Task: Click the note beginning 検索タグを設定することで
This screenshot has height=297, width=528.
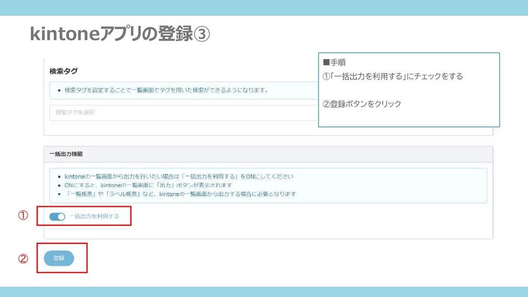Action: coord(166,90)
